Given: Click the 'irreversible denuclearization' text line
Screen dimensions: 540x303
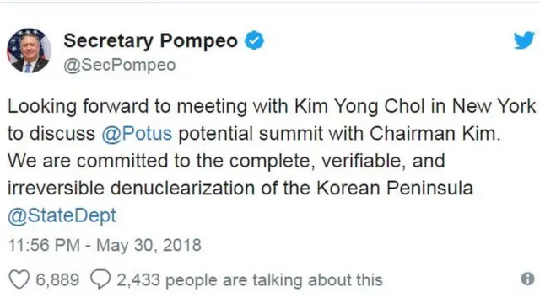Looking at the screenshot, I should 240,189.
